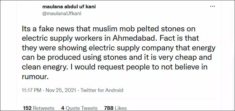Click the tweet line starting 'Its a fake news'
This screenshot has height=111, width=235.
(x=109, y=29)
